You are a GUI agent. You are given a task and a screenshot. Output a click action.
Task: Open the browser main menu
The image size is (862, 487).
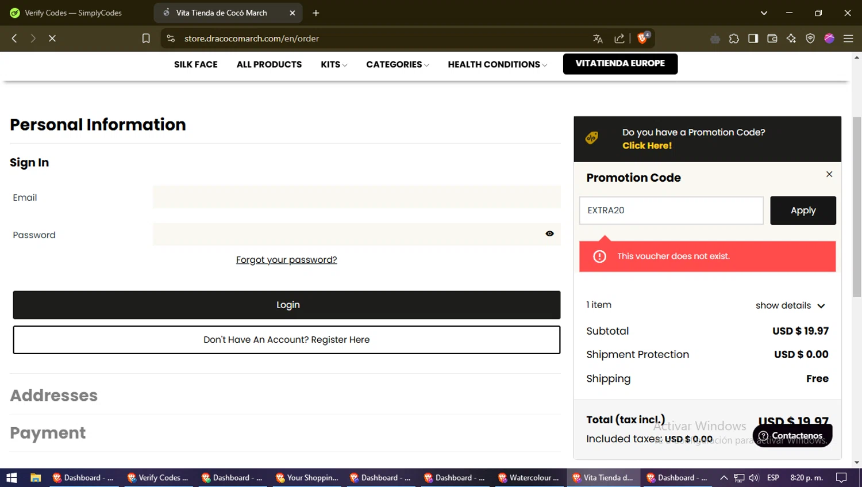(848, 39)
